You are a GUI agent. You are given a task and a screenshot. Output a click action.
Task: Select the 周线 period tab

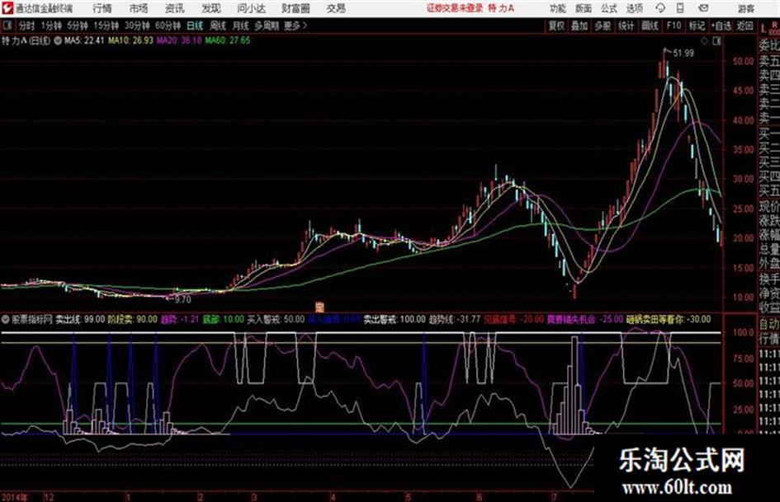218,26
